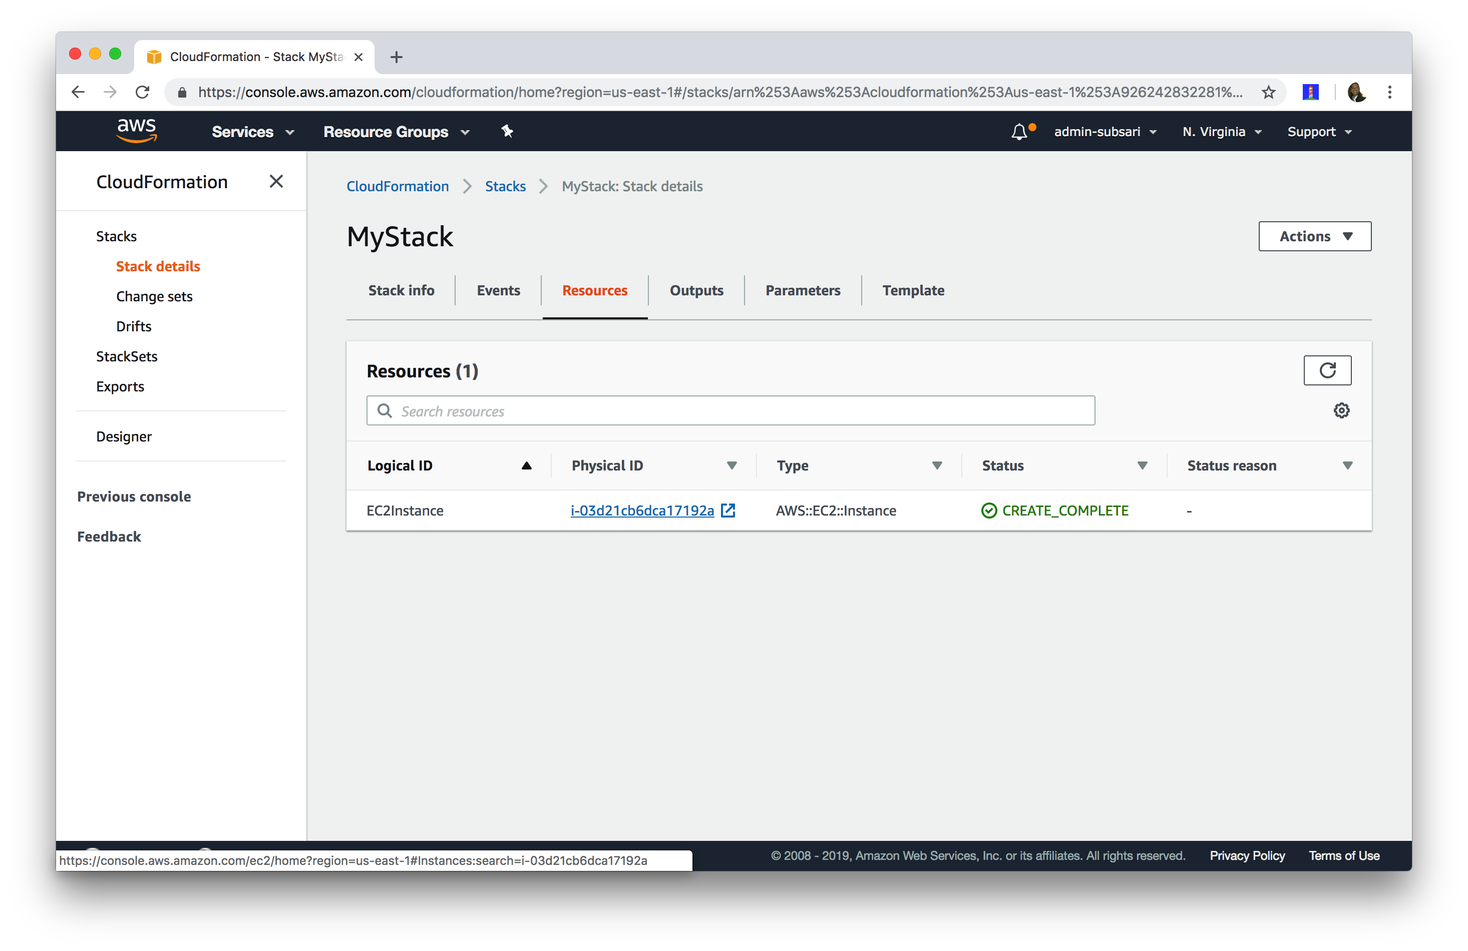Open instance i-03d21cb6dca17192a link
Image resolution: width=1468 pixels, height=951 pixels.
pos(641,511)
